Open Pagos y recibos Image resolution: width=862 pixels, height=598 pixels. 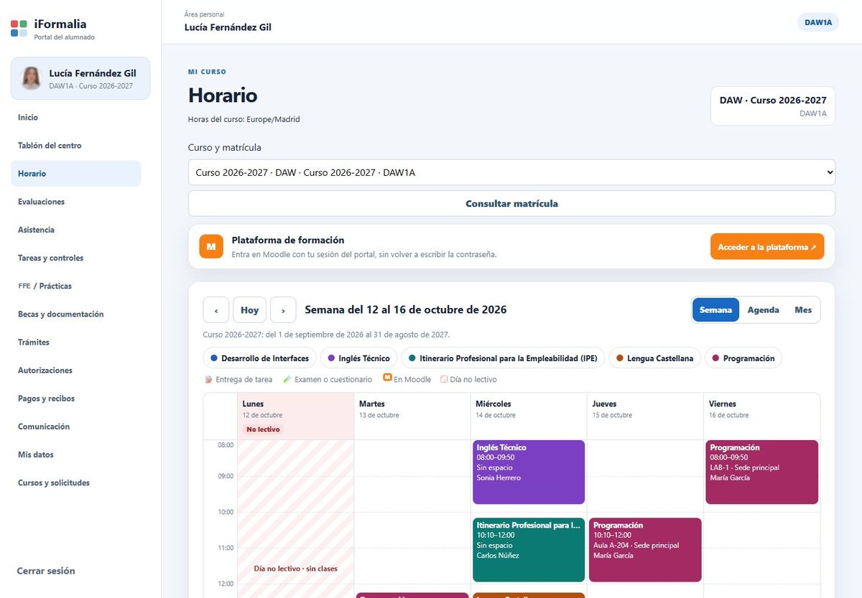click(x=76, y=398)
